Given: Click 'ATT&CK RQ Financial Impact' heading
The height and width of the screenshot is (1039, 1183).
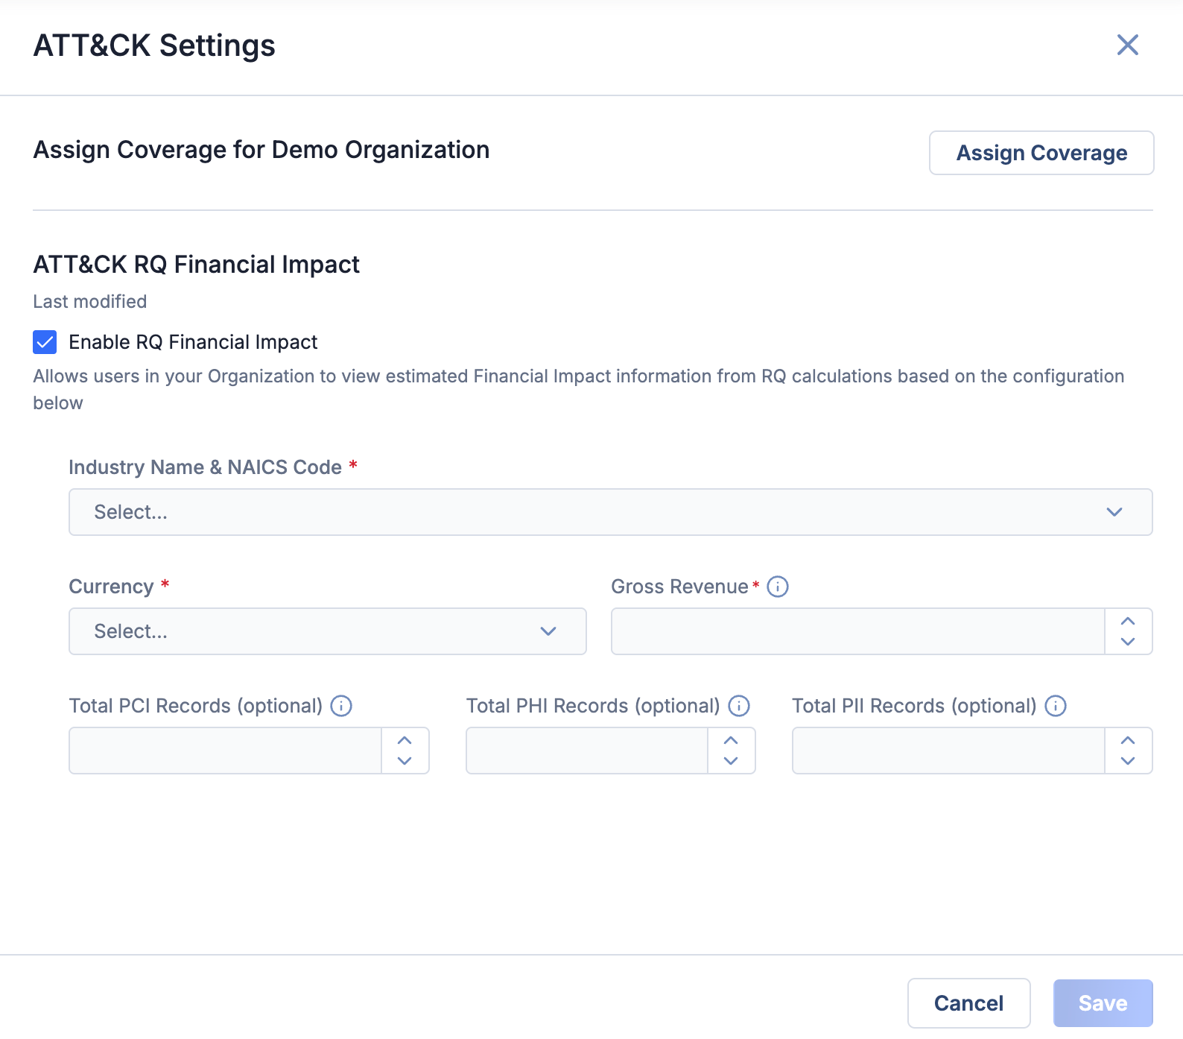Looking at the screenshot, I should (x=196, y=265).
